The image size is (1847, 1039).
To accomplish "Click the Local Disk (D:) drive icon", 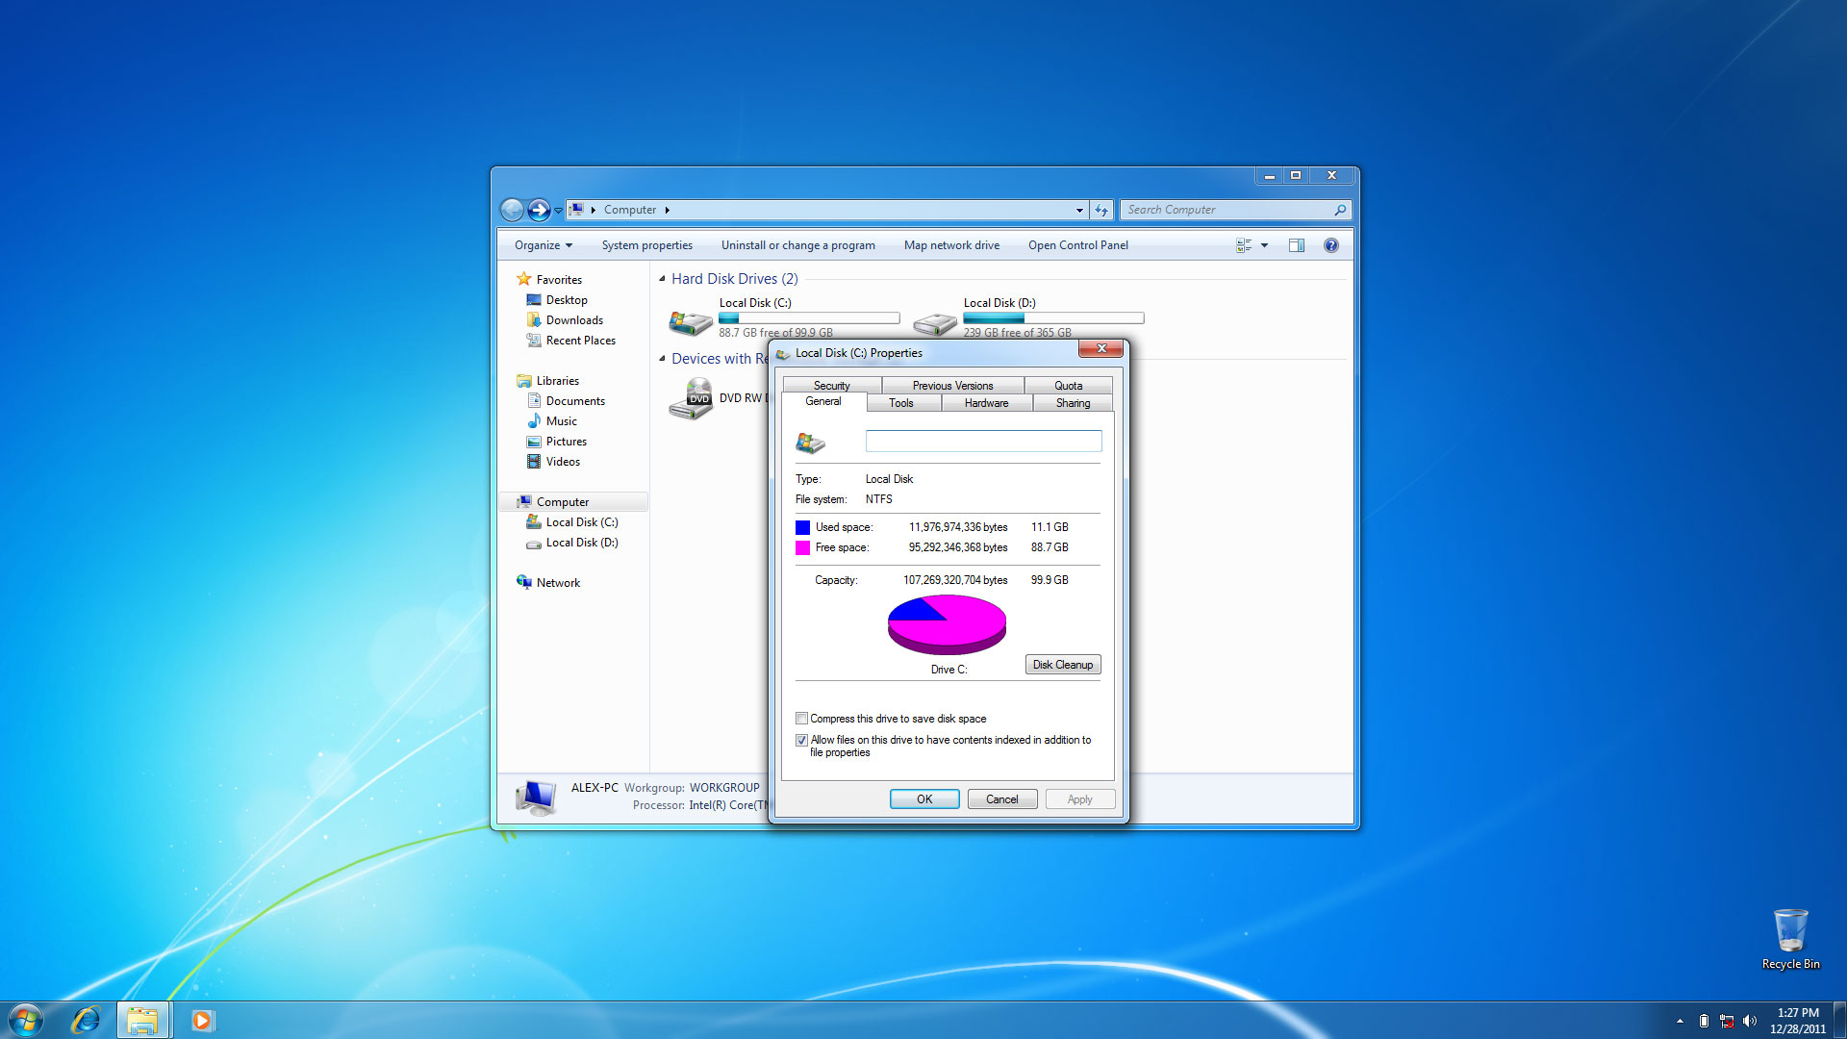I will tap(934, 322).
